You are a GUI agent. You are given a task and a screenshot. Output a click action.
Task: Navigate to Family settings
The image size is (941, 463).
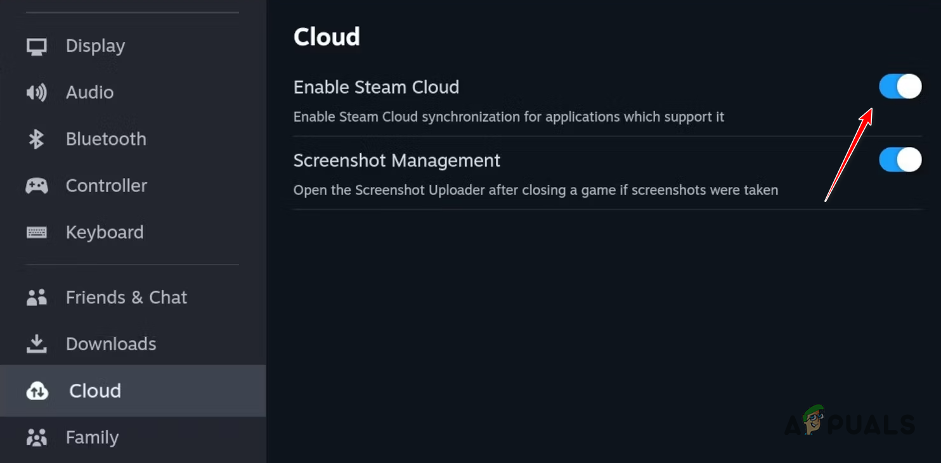(x=92, y=437)
